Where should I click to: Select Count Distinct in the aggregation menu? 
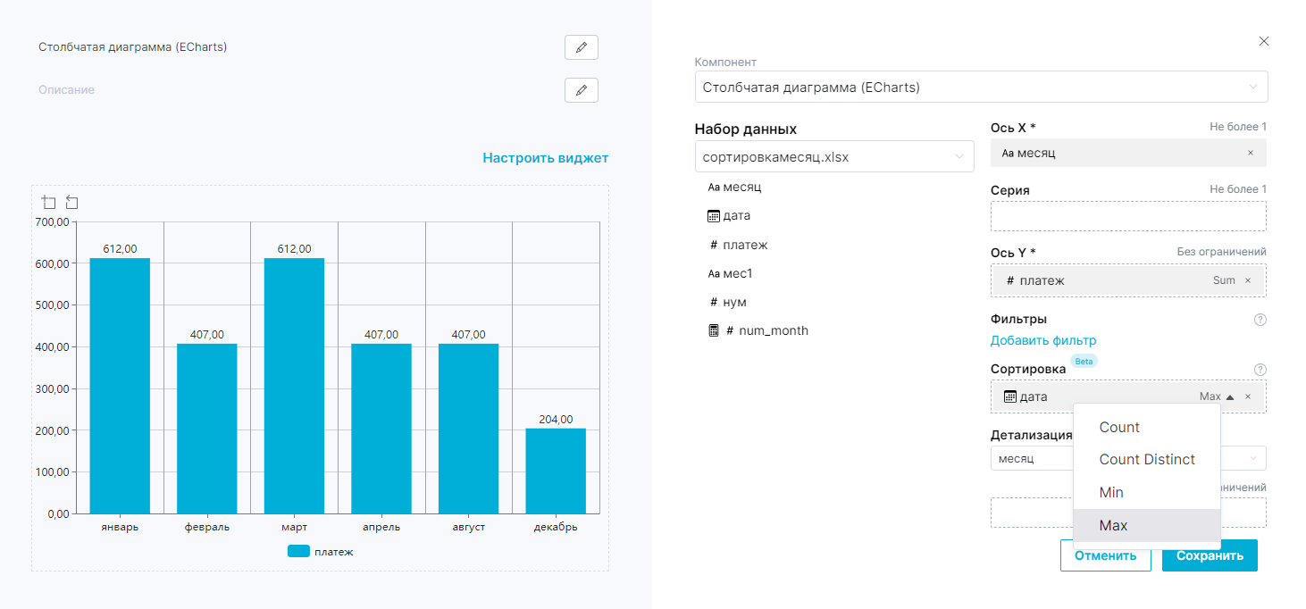[1147, 459]
